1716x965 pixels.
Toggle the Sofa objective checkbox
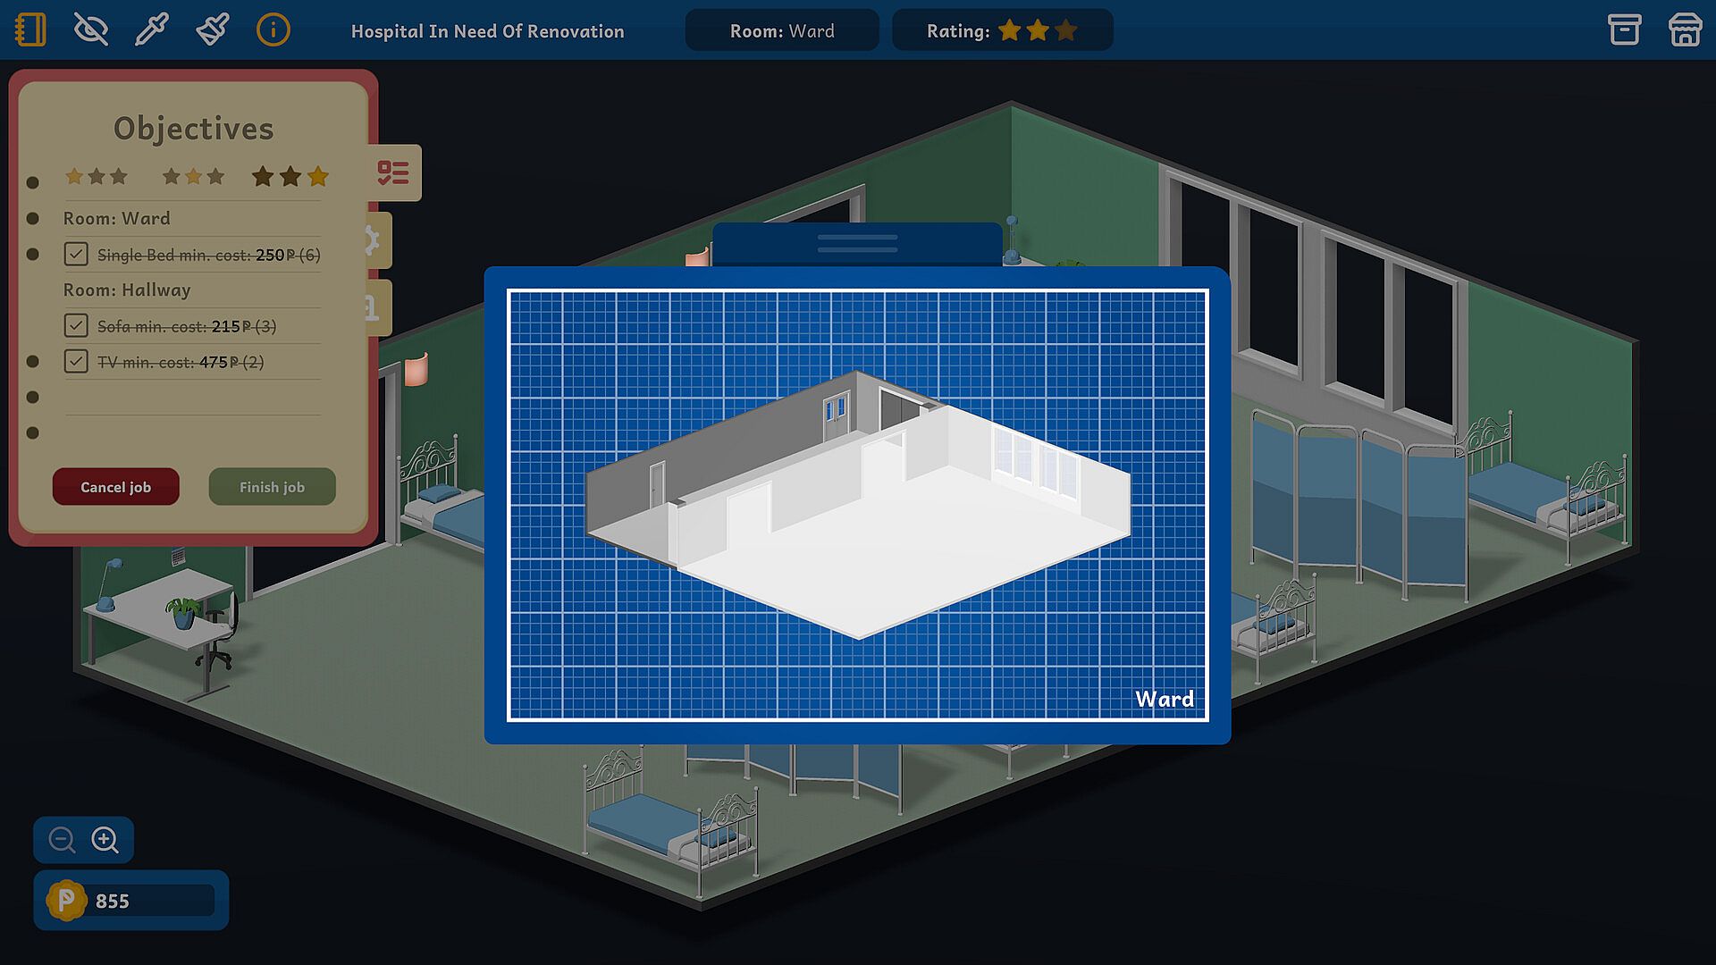(x=76, y=326)
